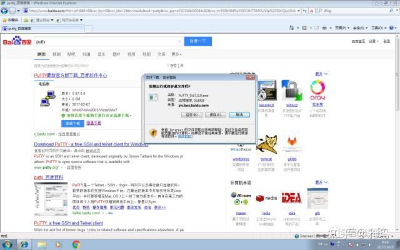Click the putty search input field
This screenshot has height=250, width=400.
click(108, 42)
